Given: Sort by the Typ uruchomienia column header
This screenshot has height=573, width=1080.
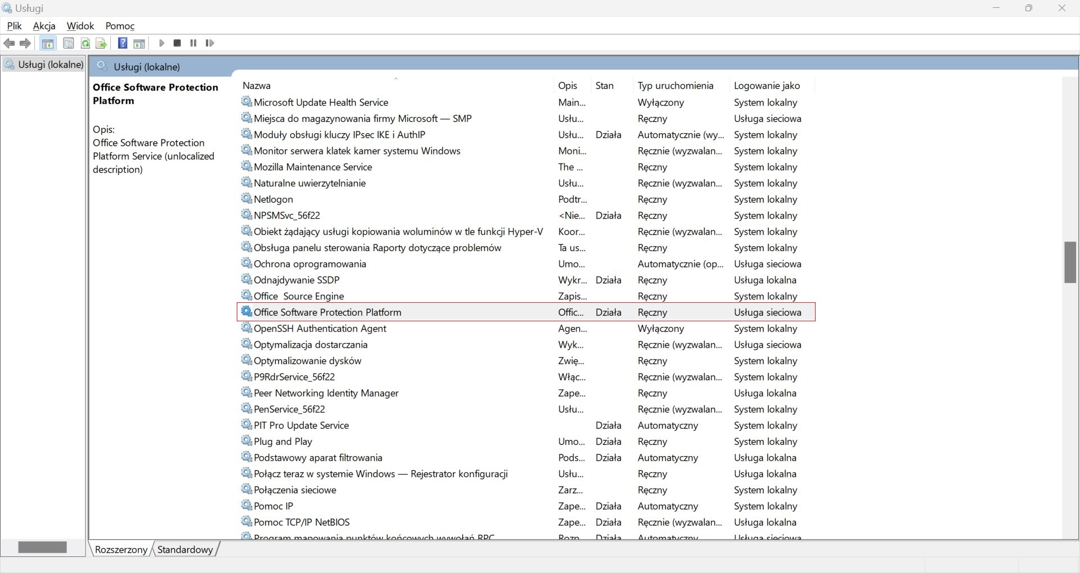Looking at the screenshot, I should [x=681, y=85].
